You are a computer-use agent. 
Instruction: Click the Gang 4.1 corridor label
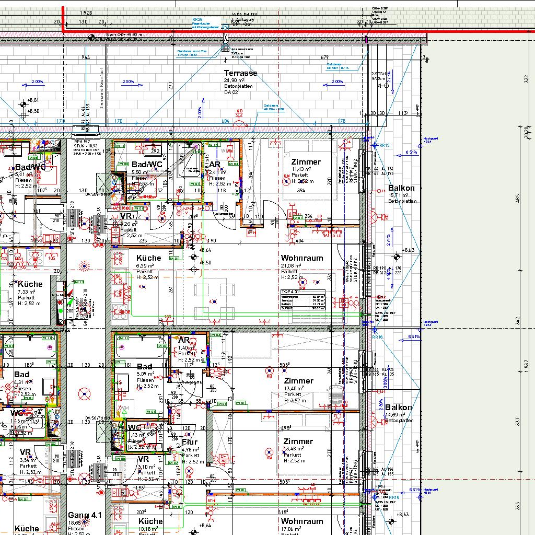pos(84,515)
